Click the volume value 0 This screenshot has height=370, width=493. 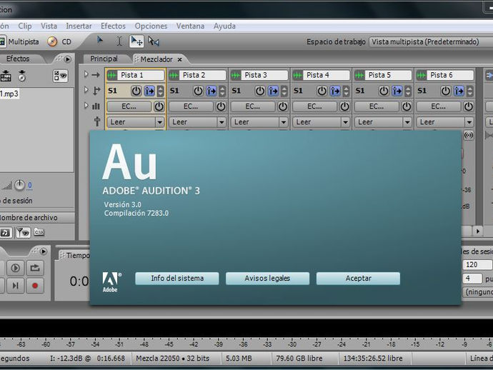pyautogui.click(x=30, y=185)
